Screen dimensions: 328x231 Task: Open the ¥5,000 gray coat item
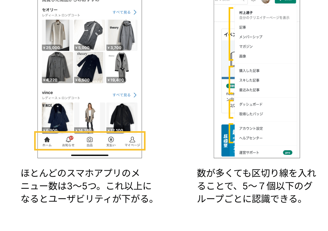tap(90, 35)
